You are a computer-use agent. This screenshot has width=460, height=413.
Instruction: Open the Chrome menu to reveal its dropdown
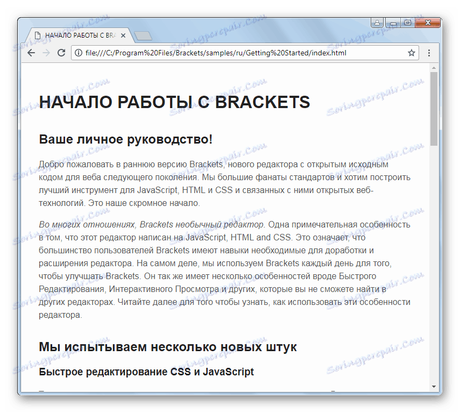click(x=429, y=53)
